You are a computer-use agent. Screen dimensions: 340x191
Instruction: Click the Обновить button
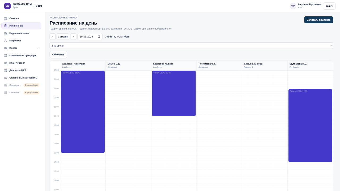click(x=58, y=54)
